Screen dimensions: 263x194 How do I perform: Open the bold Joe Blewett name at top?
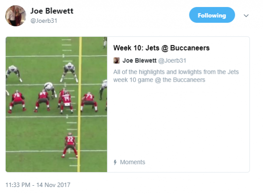pos(52,11)
